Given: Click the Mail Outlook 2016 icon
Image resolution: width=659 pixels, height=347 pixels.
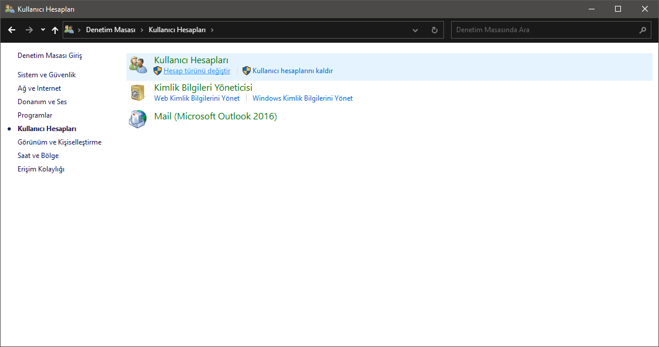Looking at the screenshot, I should pyautogui.click(x=138, y=119).
